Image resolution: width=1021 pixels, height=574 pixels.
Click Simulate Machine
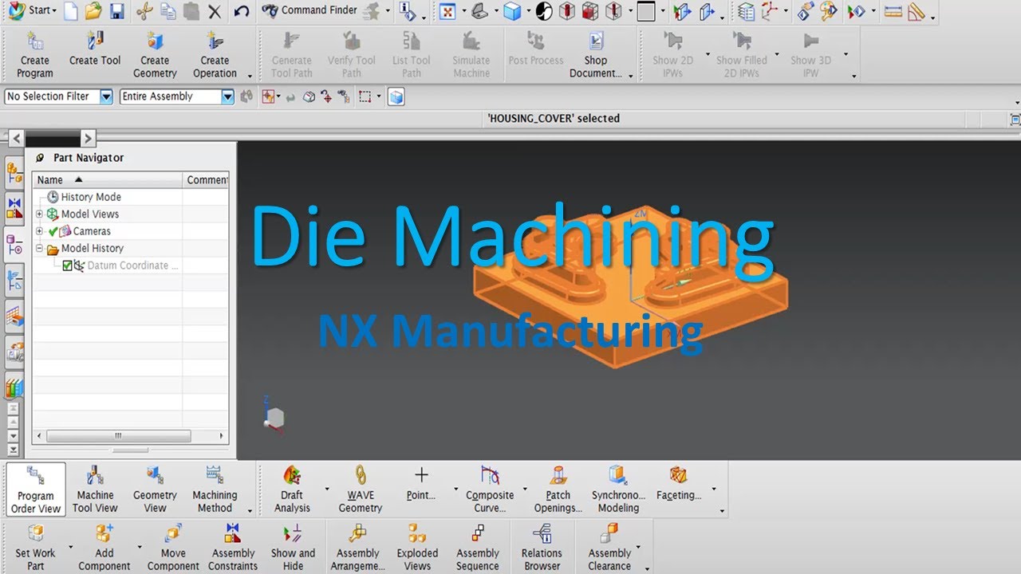pos(471,54)
